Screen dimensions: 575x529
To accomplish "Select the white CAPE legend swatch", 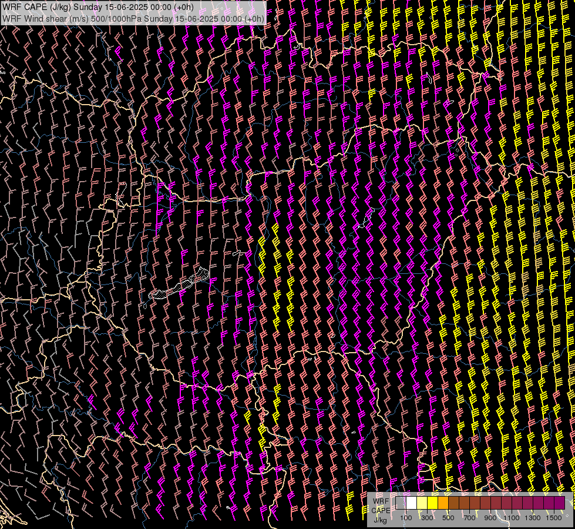I will click(x=412, y=503).
